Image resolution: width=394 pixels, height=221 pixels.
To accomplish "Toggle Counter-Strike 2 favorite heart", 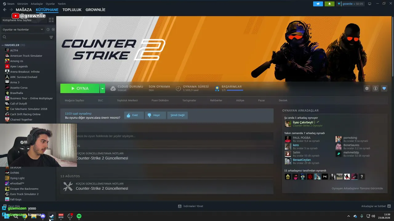I will [x=384, y=88].
